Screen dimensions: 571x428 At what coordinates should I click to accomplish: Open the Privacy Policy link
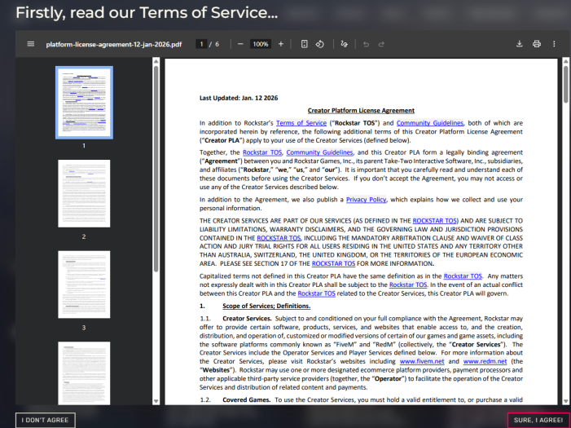(366, 200)
